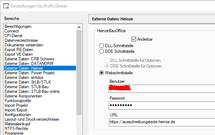Viewport: 215px width, 135px height.
Task: Select Programme in the list
Action: tap(40, 133)
